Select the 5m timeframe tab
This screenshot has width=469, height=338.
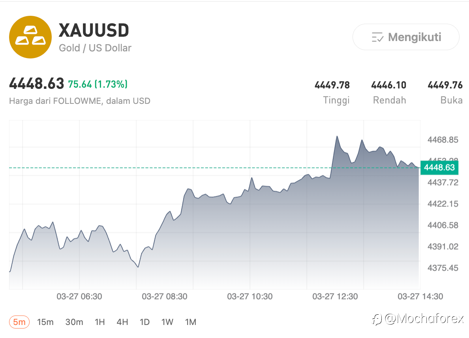pyautogui.click(x=19, y=322)
